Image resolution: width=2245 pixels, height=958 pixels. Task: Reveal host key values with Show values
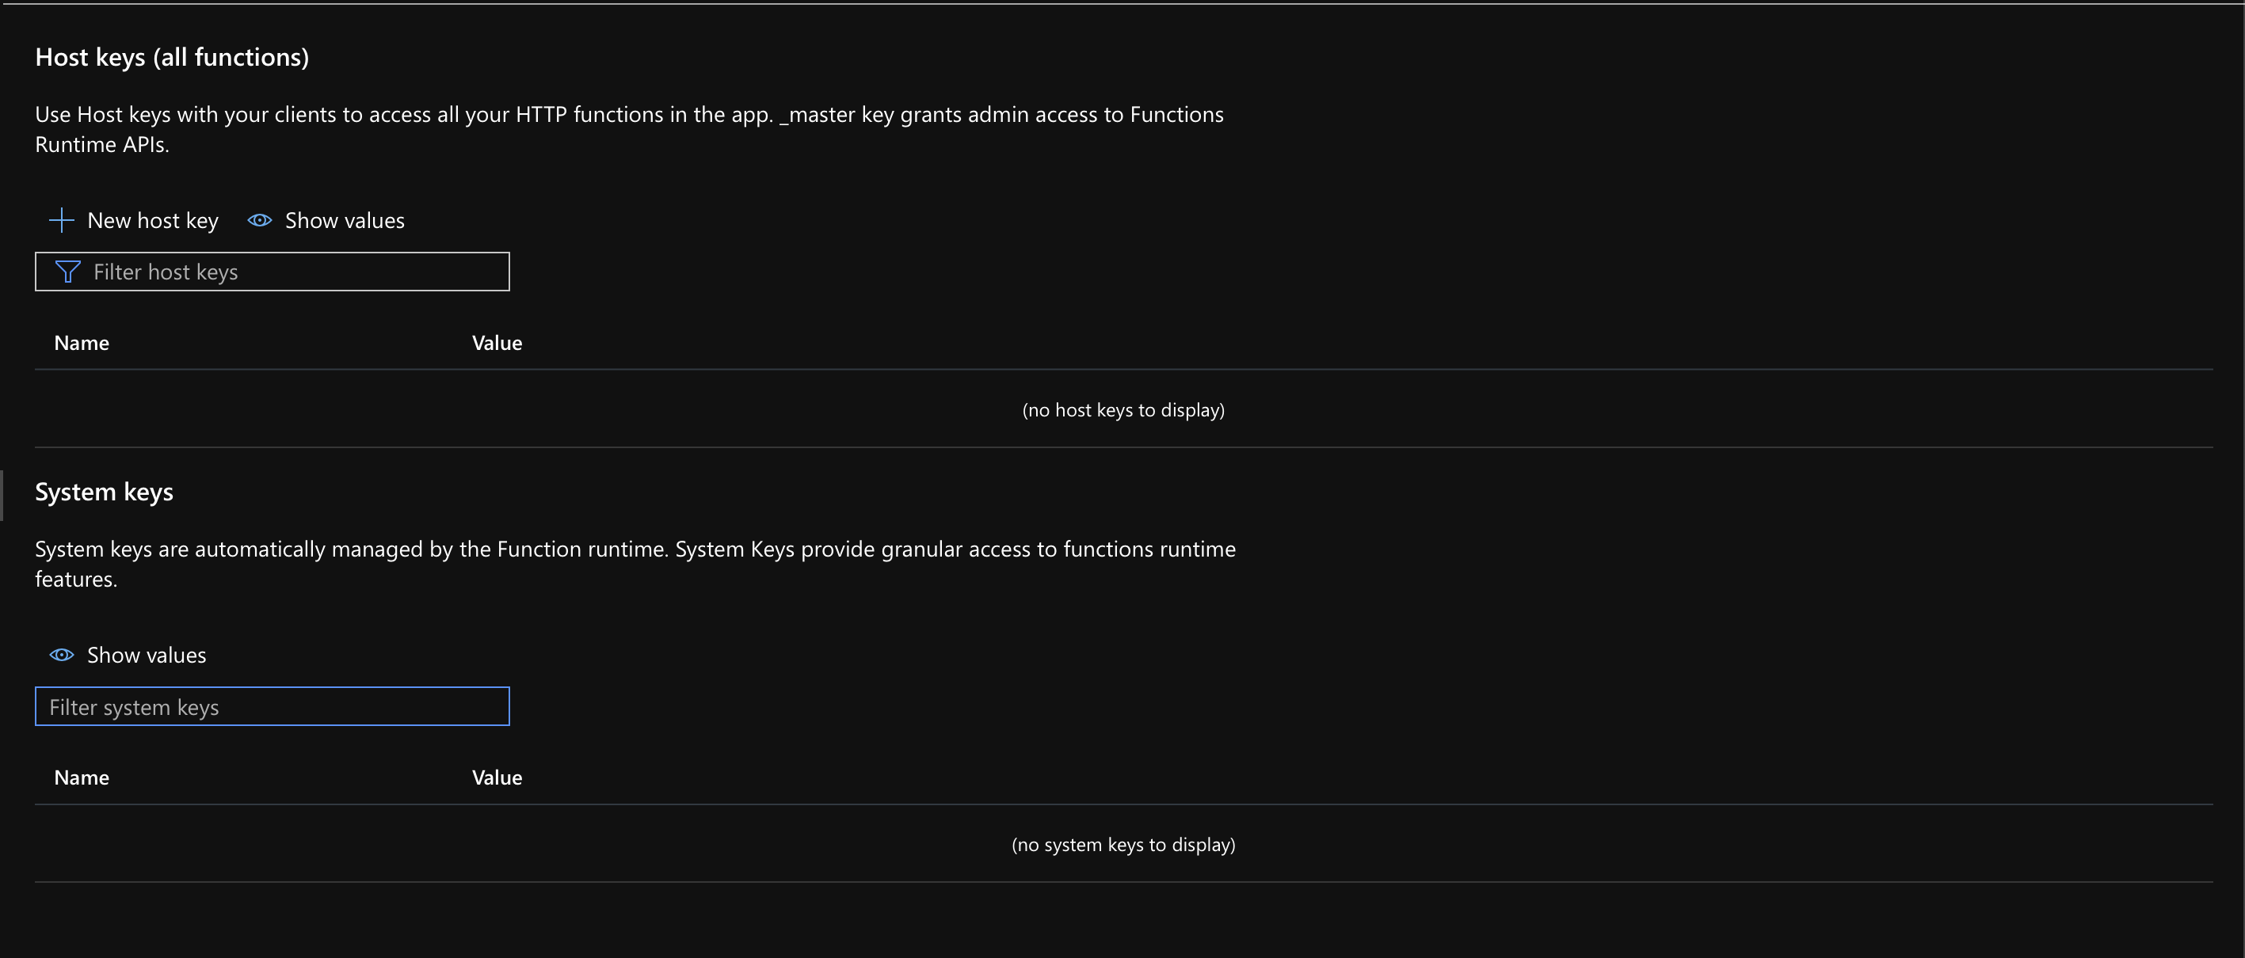point(345,220)
